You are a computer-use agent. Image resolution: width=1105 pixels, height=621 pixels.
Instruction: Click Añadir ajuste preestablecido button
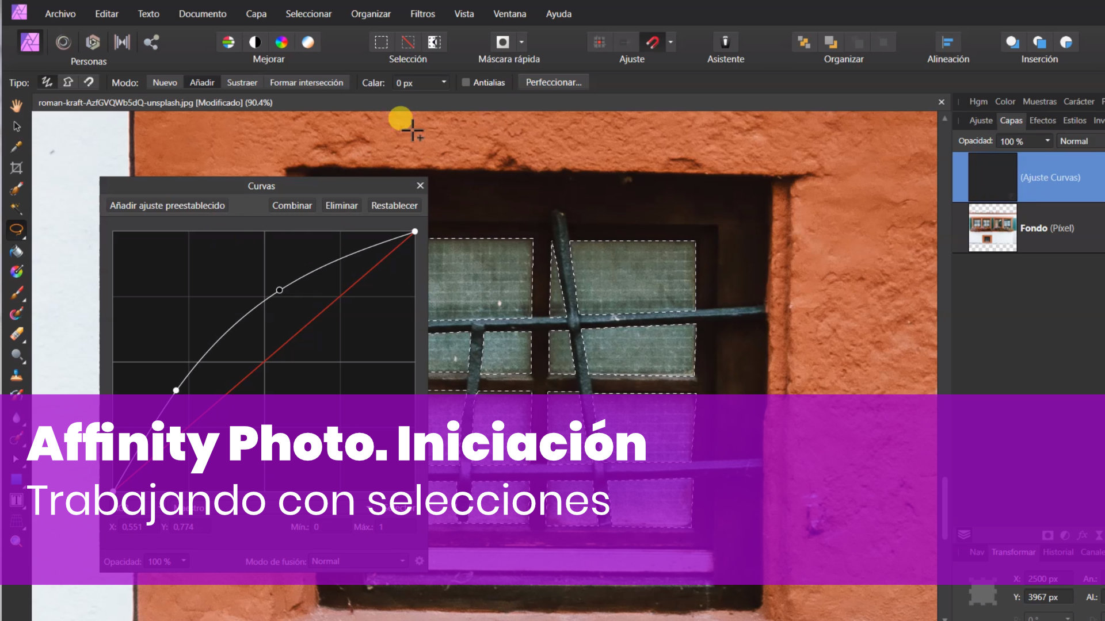click(167, 205)
